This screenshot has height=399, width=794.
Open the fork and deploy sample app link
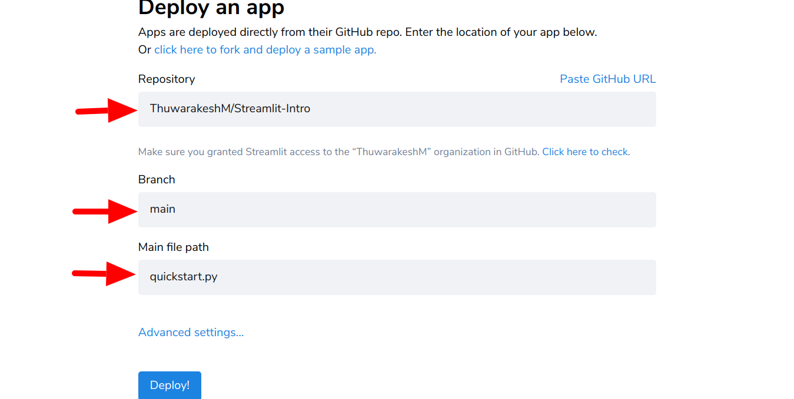[265, 50]
